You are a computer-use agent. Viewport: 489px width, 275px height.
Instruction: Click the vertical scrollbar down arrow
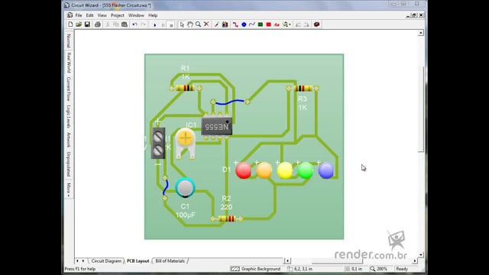(x=421, y=254)
